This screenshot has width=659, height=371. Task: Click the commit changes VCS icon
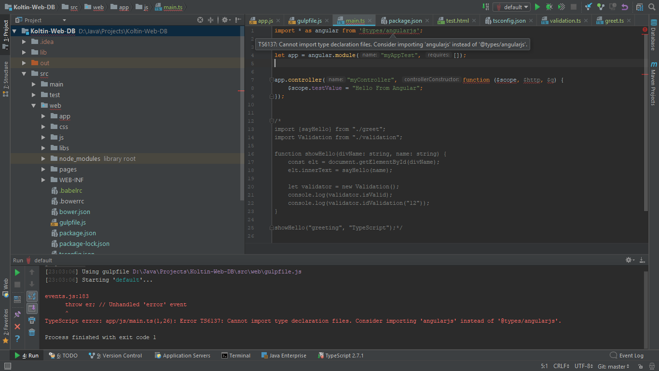click(x=601, y=7)
